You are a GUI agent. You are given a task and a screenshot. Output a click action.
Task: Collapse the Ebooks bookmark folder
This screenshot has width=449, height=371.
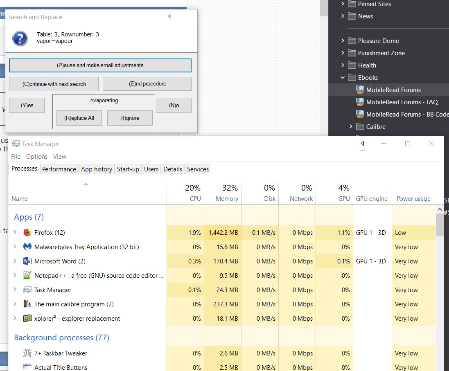[x=343, y=77]
